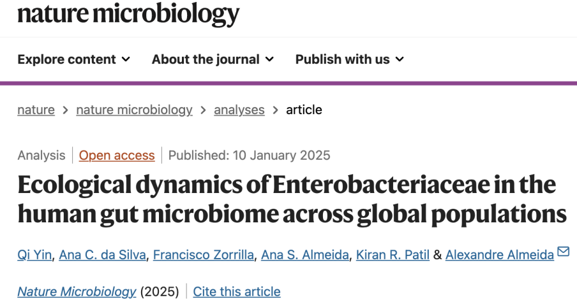Click the nature microbiology logo
This screenshot has width=577, height=302.
coord(128,13)
